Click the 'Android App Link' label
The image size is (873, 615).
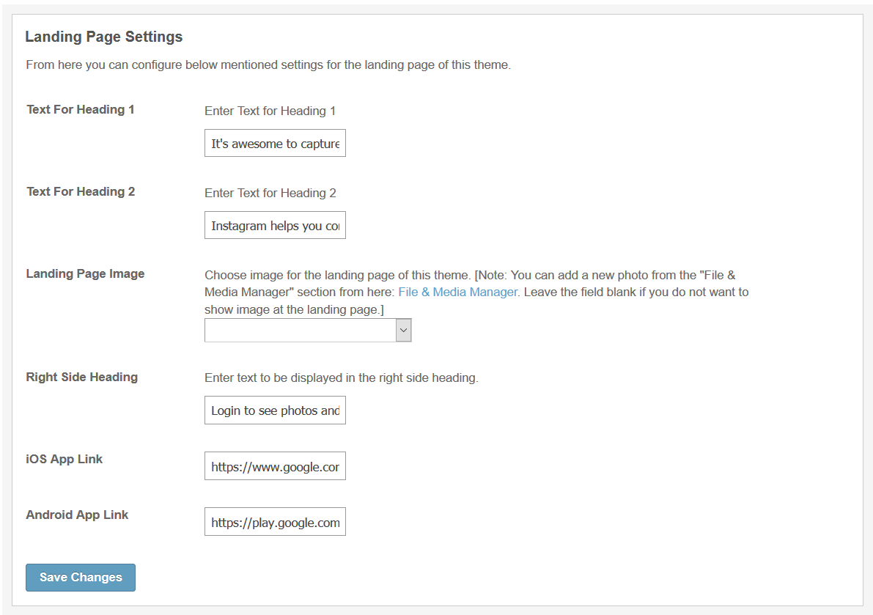click(x=77, y=515)
